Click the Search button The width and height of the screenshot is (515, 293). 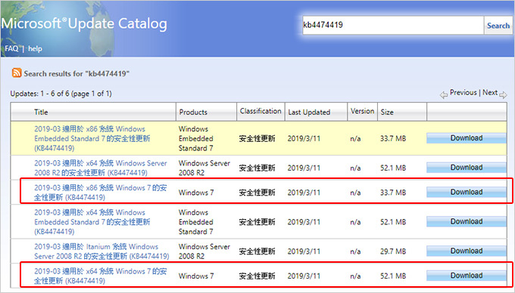pyautogui.click(x=498, y=26)
